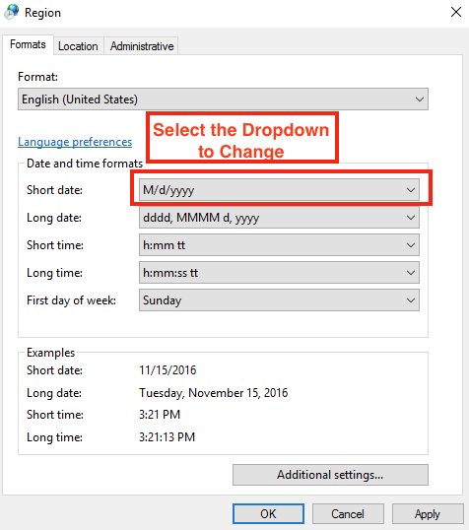469x530 pixels.
Task: Expand the Long time format dropdown
Action: tap(279, 273)
